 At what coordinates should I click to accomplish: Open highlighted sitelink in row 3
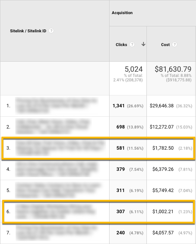[60, 148]
